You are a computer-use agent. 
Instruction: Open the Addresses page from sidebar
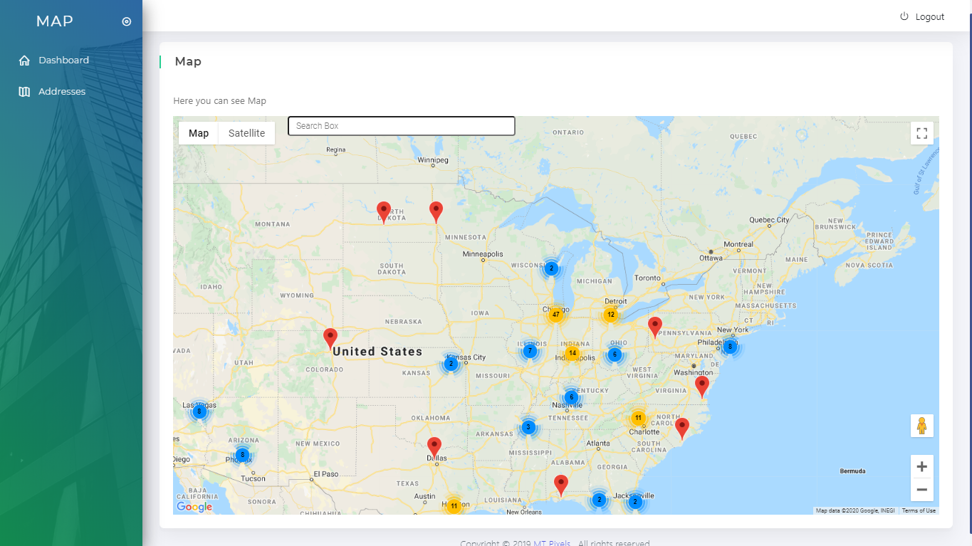point(52,92)
